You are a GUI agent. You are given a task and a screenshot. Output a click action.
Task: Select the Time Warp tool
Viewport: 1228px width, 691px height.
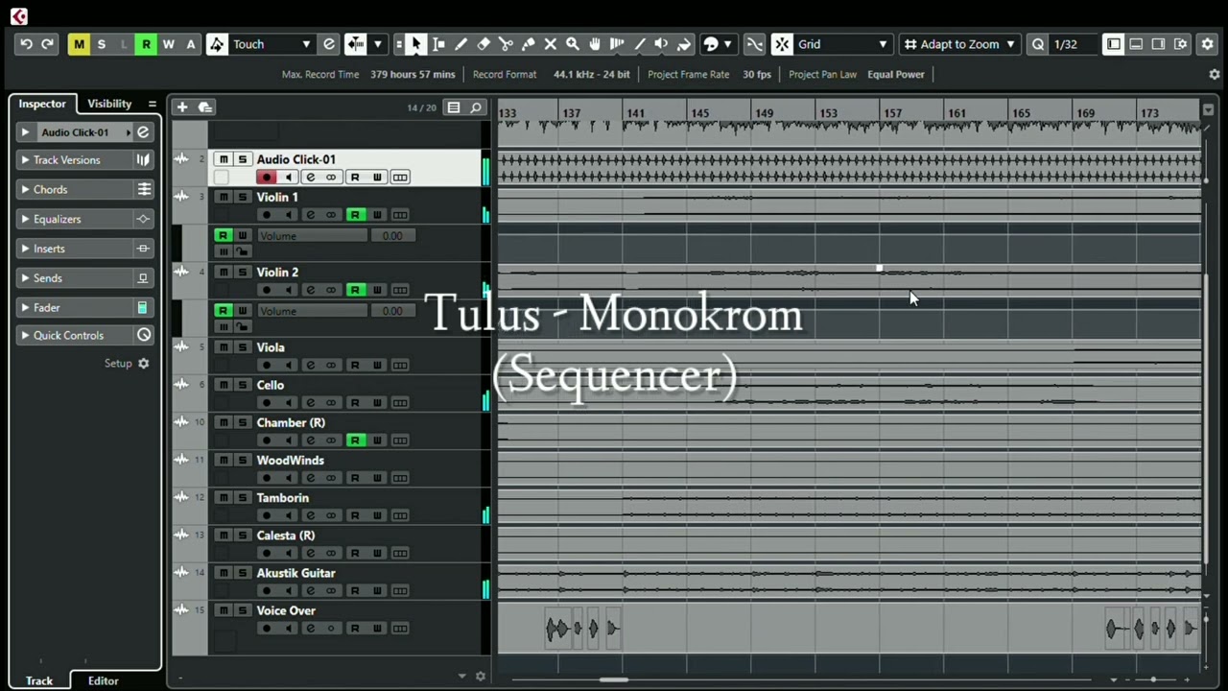click(x=617, y=44)
